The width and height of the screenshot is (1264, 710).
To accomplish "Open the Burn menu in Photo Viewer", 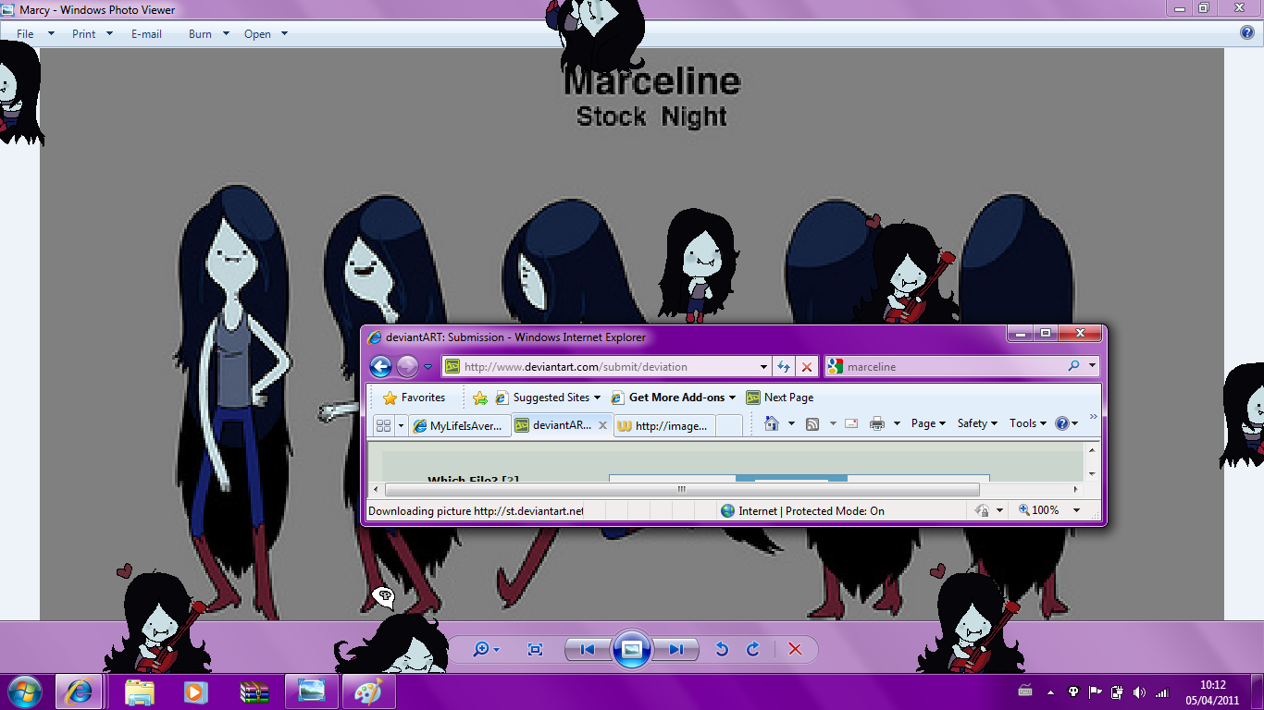I will pos(208,34).
